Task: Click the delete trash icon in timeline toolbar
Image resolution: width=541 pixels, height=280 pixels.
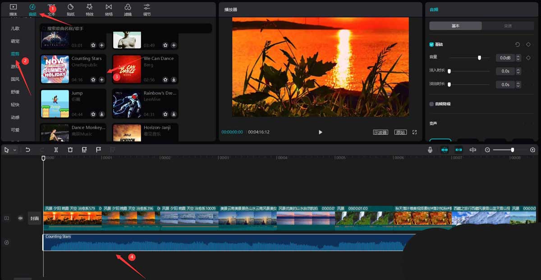Action: (x=70, y=150)
